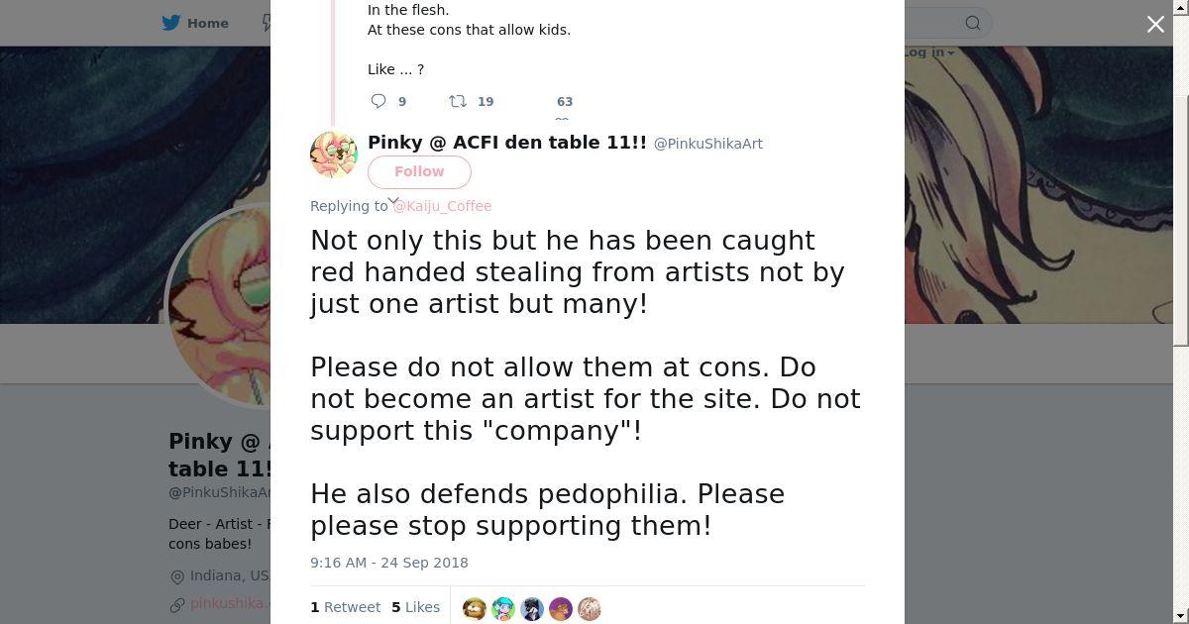Click the second liker's teal-haired avatar
This screenshot has width=1189, height=624.
coord(503,608)
